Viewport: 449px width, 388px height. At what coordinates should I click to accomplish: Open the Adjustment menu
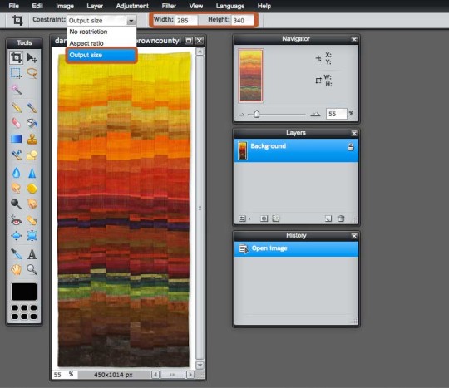click(132, 6)
